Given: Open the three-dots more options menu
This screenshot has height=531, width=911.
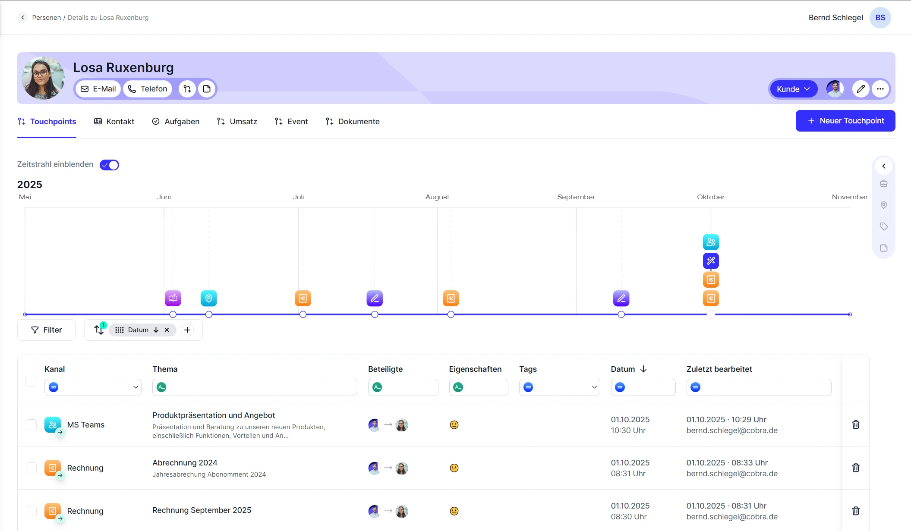Looking at the screenshot, I should click(880, 89).
